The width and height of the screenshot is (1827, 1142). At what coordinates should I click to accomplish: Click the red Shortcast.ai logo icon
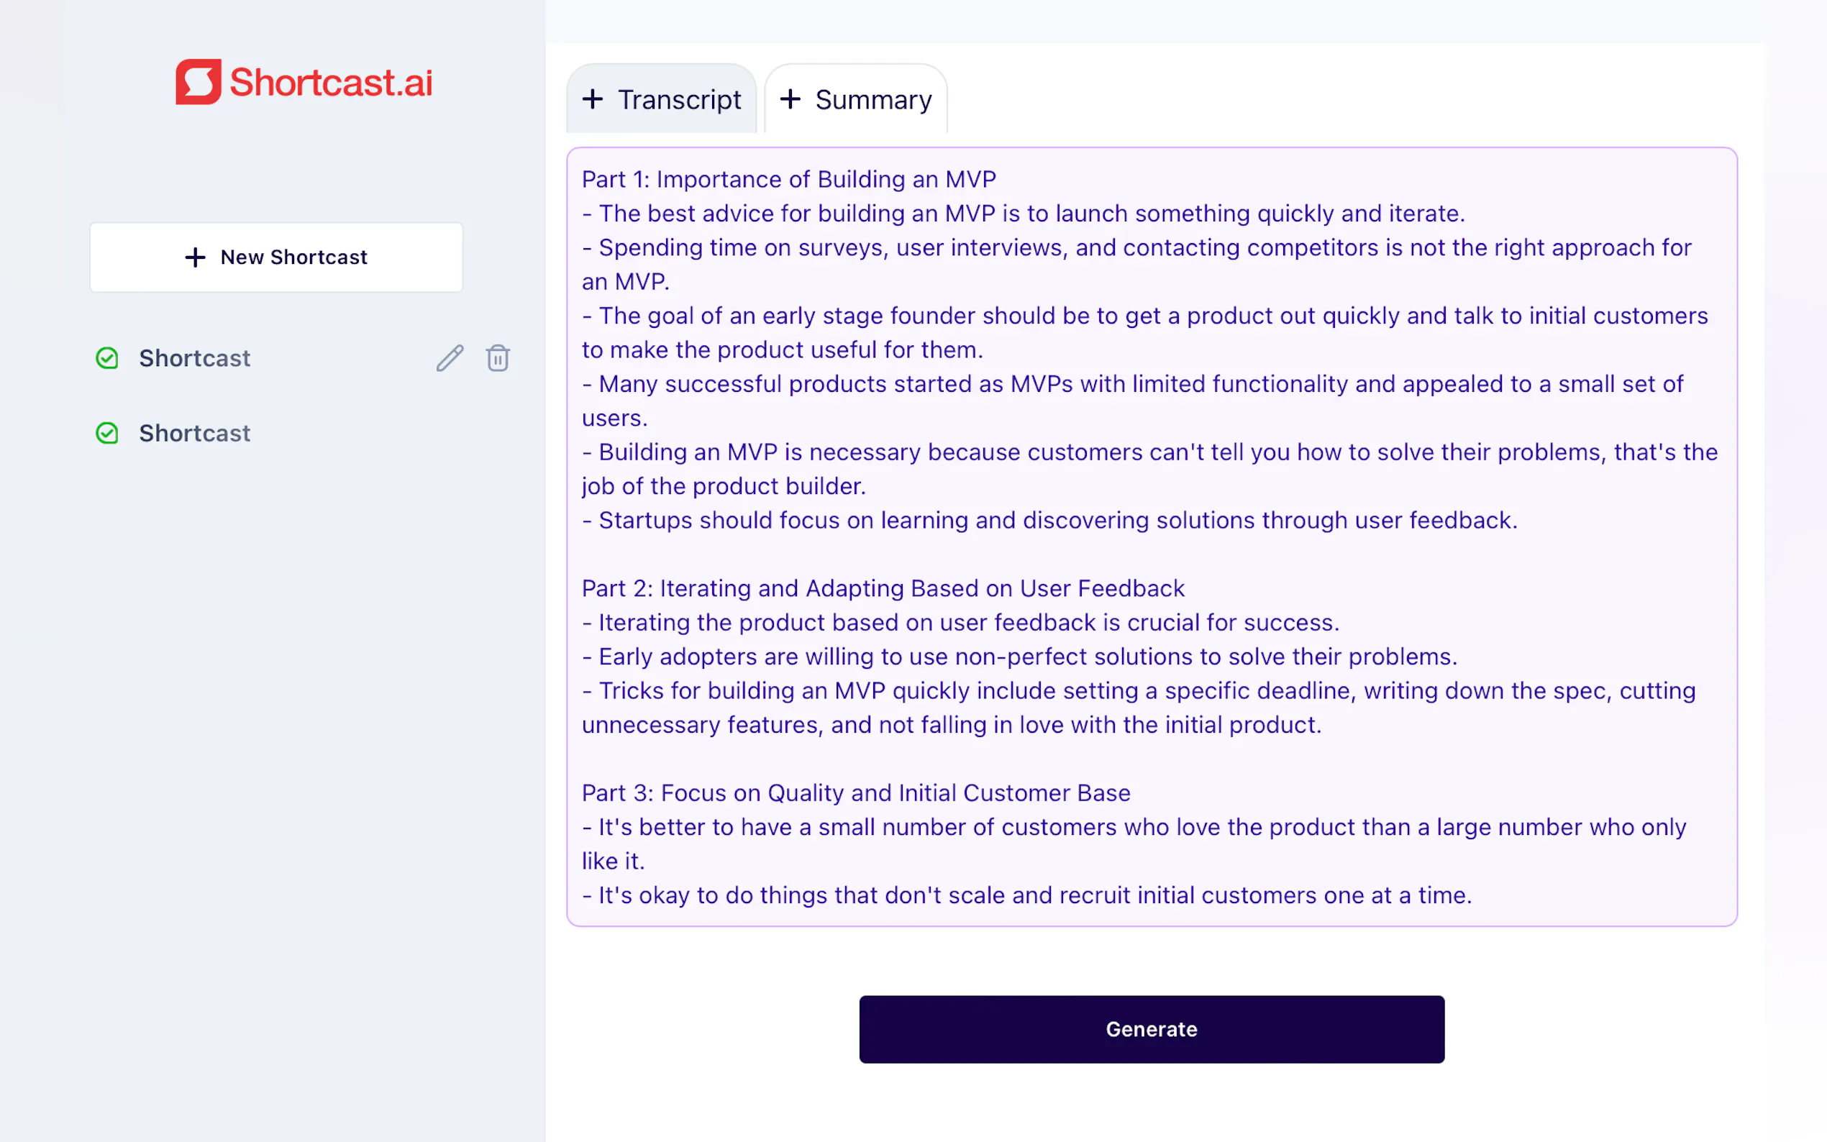198,81
